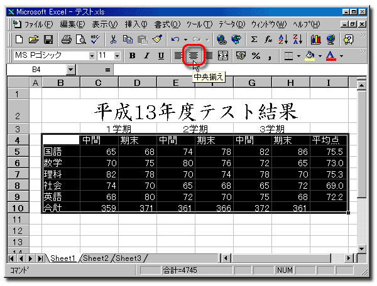The width and height of the screenshot is (377, 286).
Task: Expand more standard toolbar buttons chevron
Action: (x=363, y=36)
